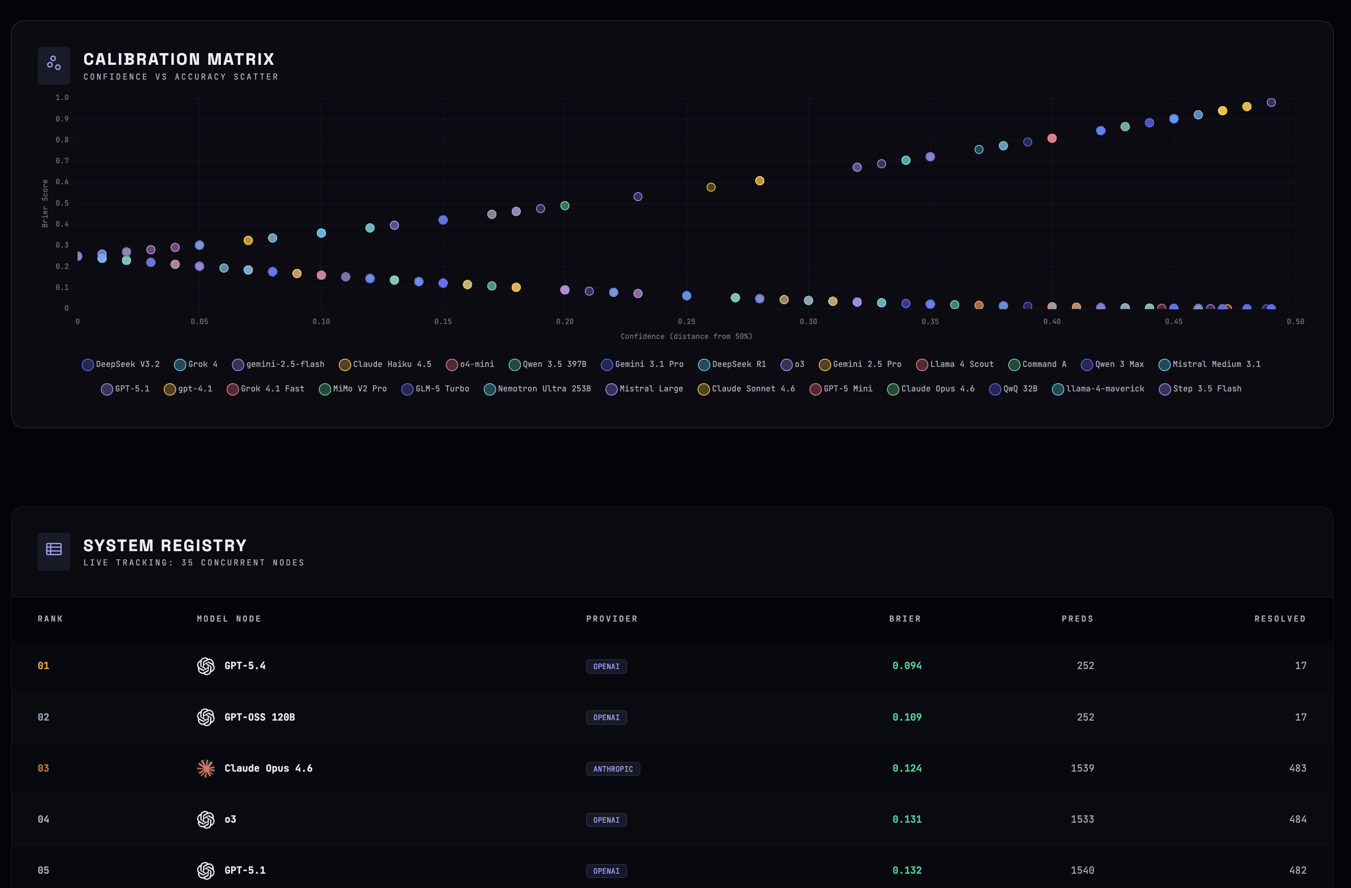Click the Anthropic logo beside Claude Opus 4.6
This screenshot has height=888, width=1351.
click(206, 768)
